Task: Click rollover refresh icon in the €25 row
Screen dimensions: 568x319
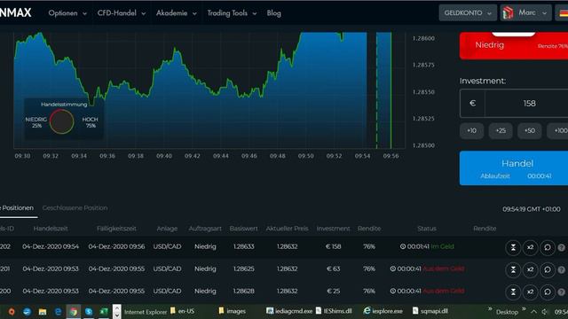Action: point(548,292)
